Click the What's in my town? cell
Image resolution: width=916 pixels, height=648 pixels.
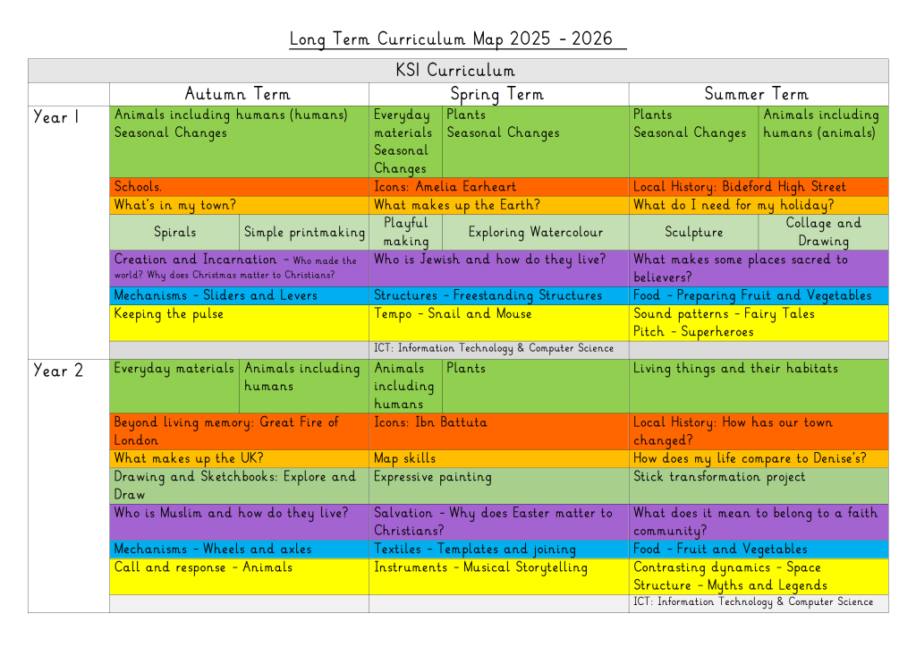point(175,205)
